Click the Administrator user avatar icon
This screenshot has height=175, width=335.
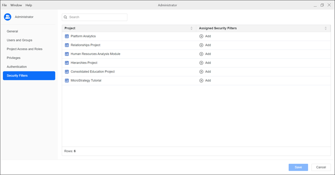point(7,17)
